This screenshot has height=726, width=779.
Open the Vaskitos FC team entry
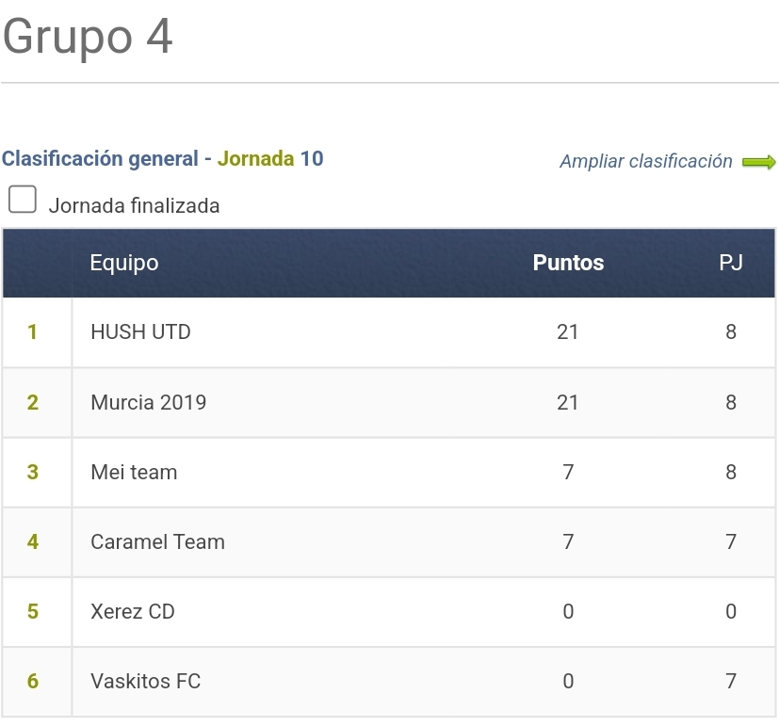click(x=146, y=681)
